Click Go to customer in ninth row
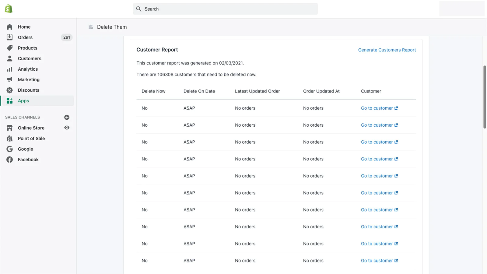 click(379, 244)
